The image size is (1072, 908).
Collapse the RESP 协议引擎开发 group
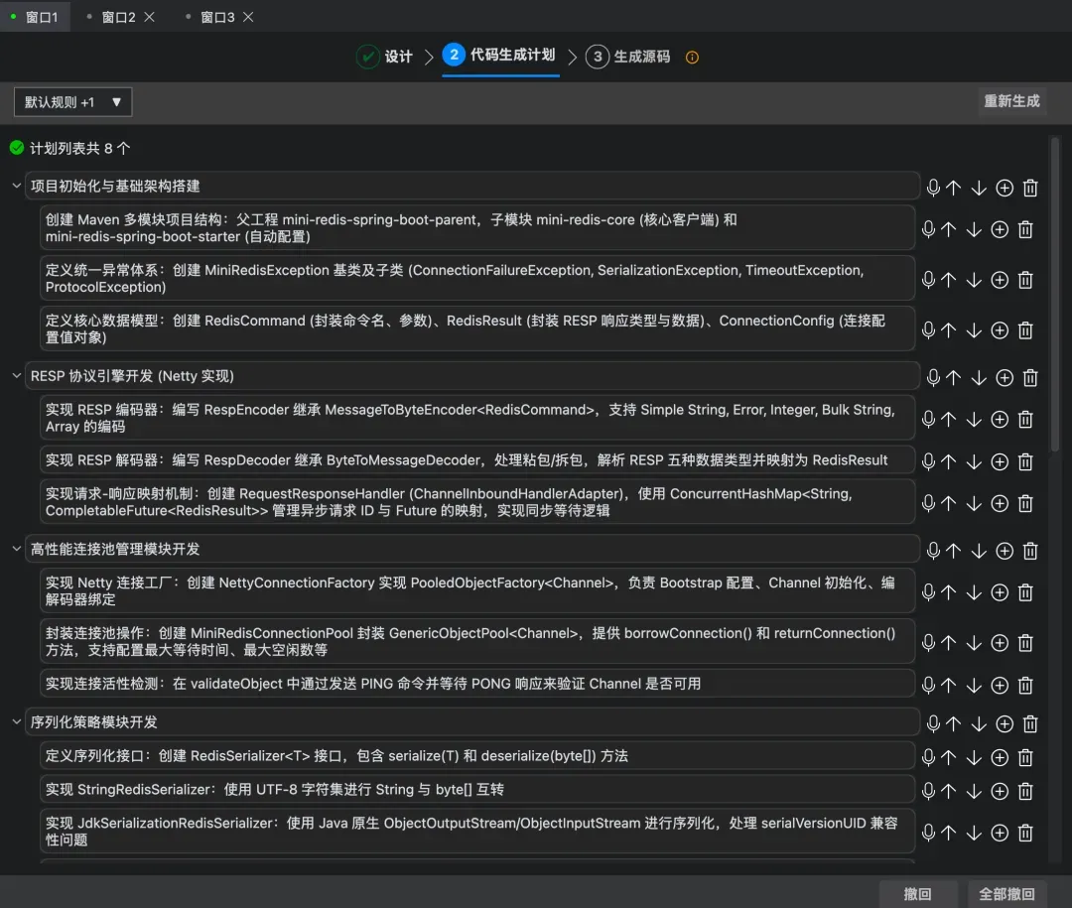tap(17, 375)
